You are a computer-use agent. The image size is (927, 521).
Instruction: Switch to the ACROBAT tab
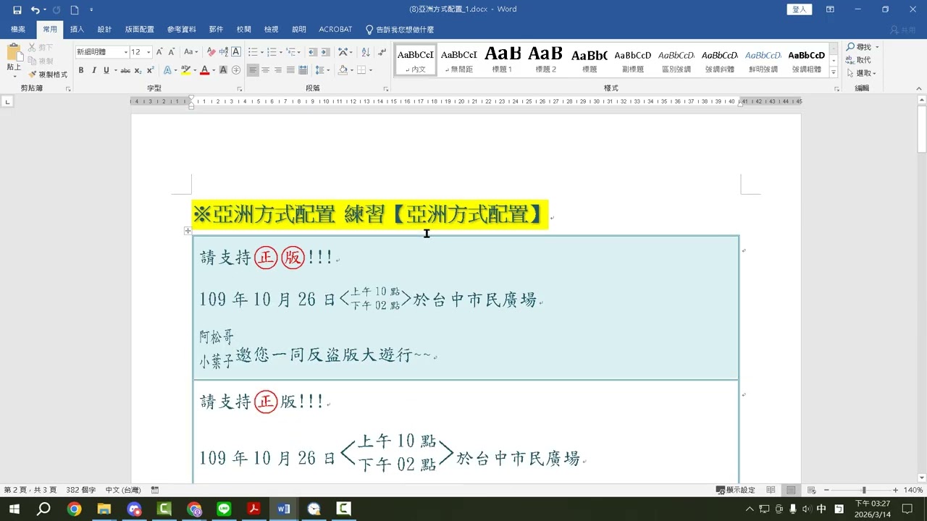[x=335, y=30]
